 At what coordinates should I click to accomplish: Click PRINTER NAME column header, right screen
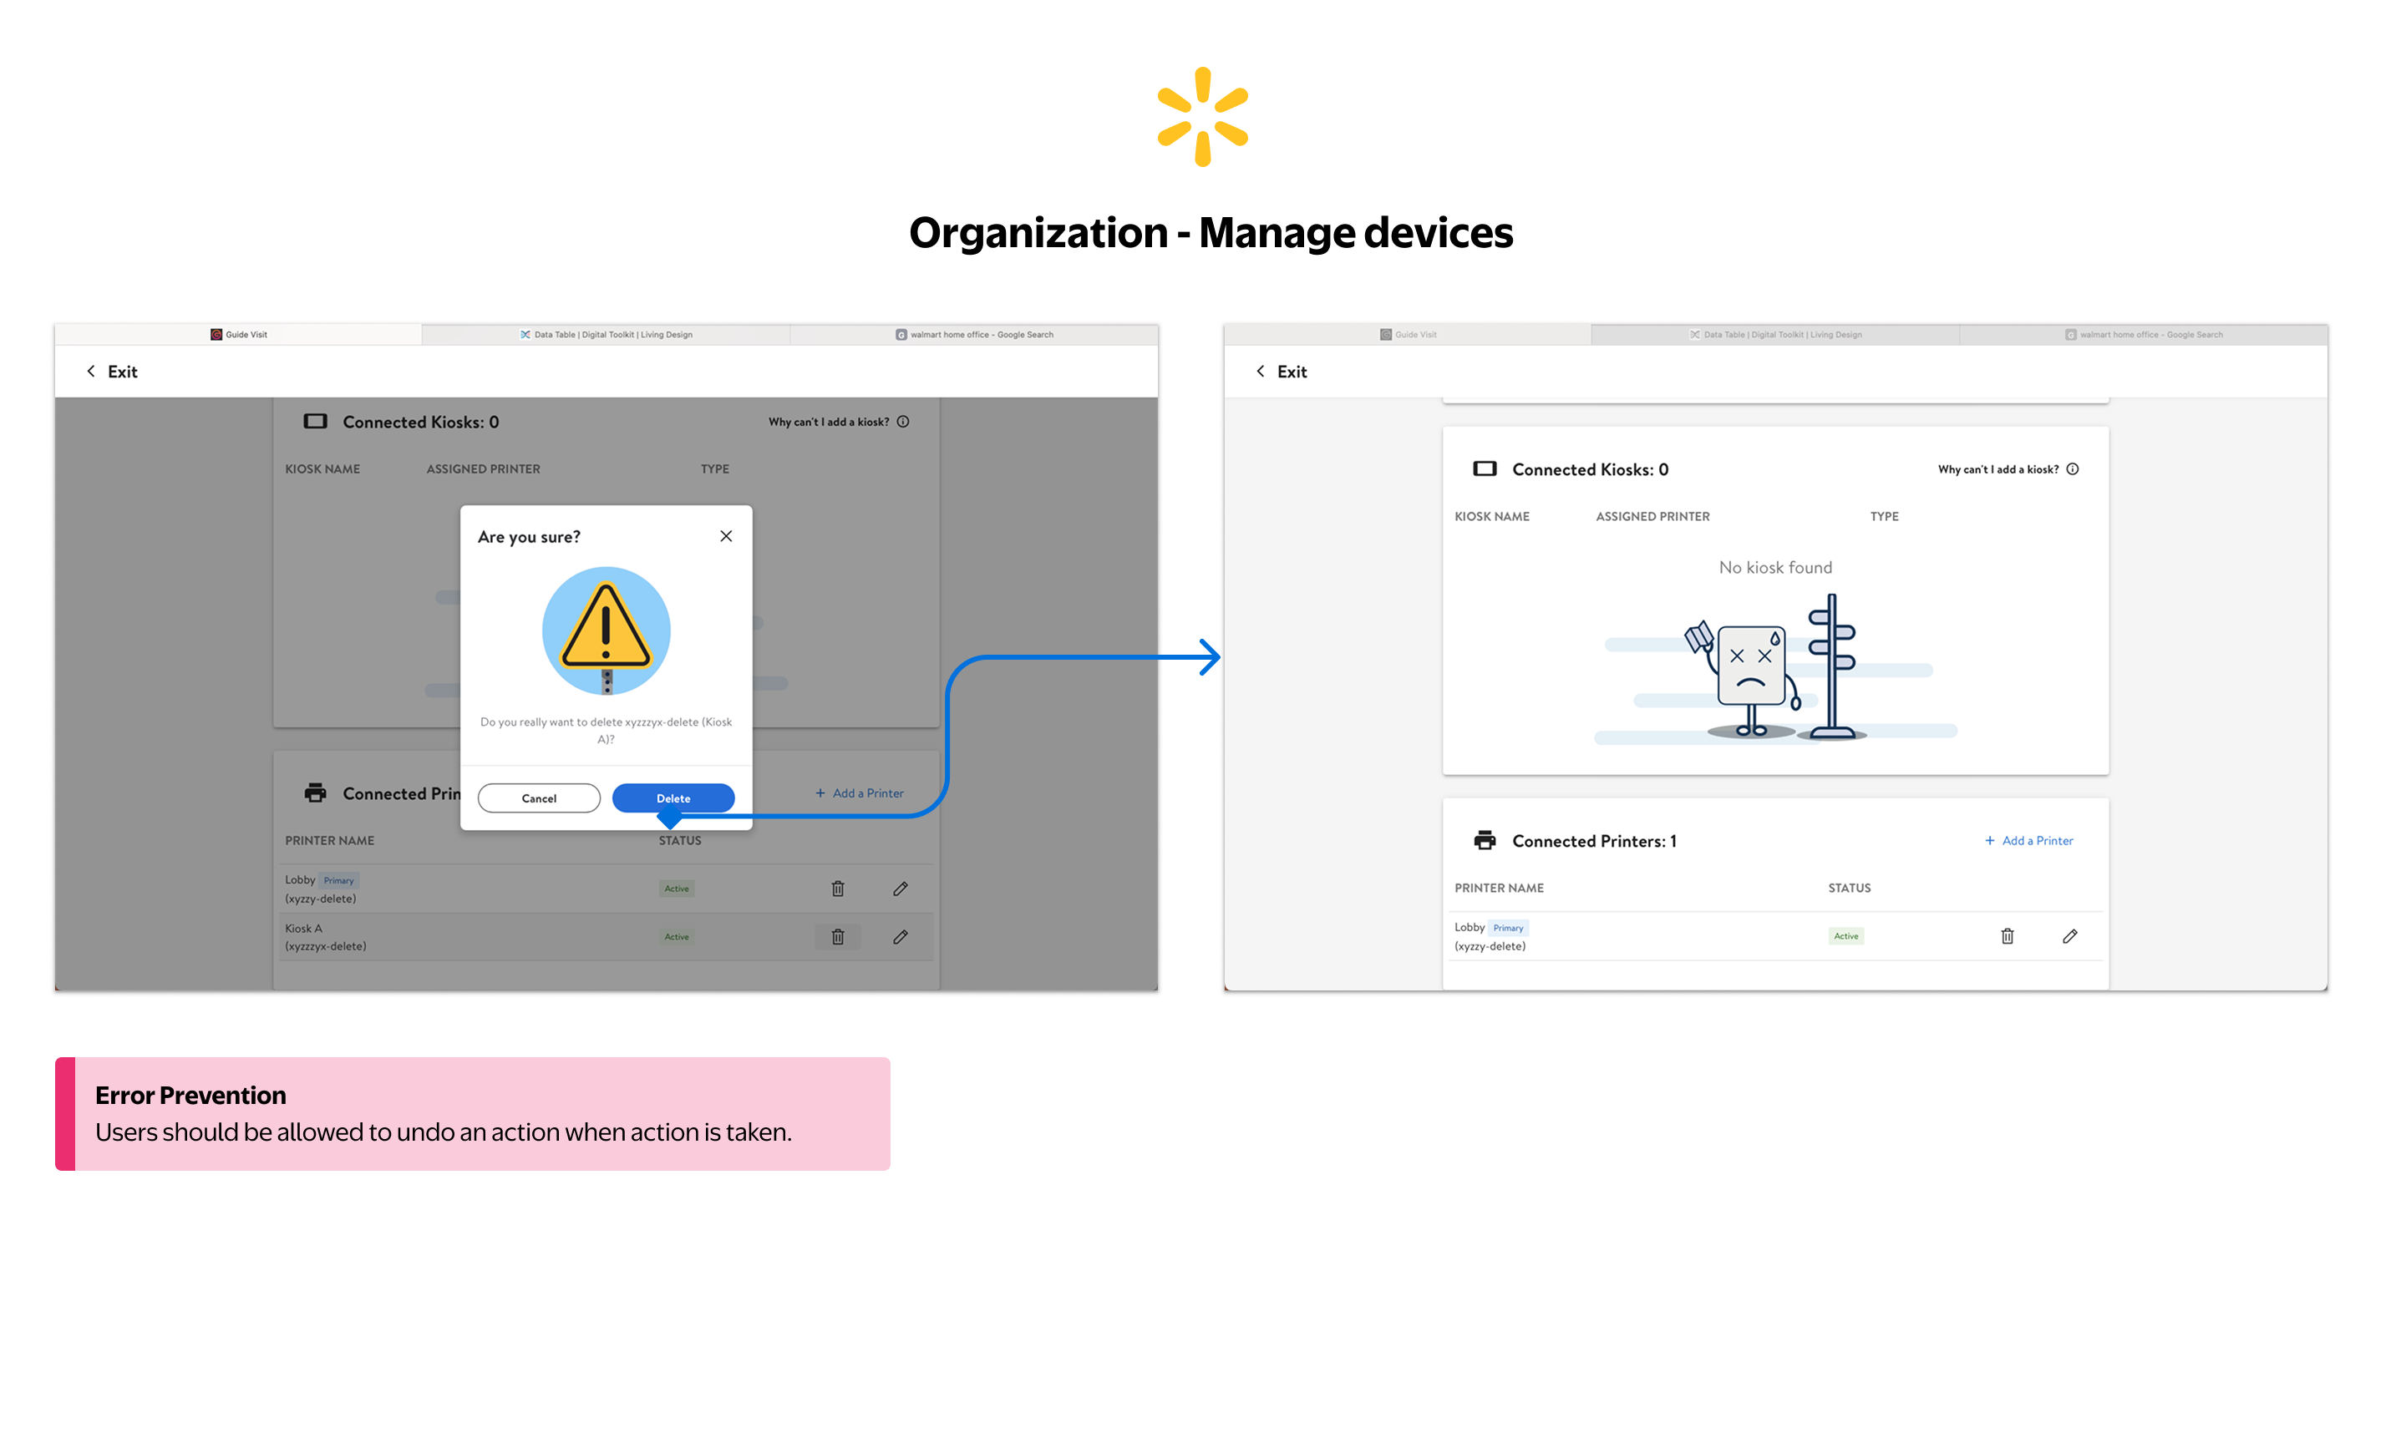[x=1499, y=888]
